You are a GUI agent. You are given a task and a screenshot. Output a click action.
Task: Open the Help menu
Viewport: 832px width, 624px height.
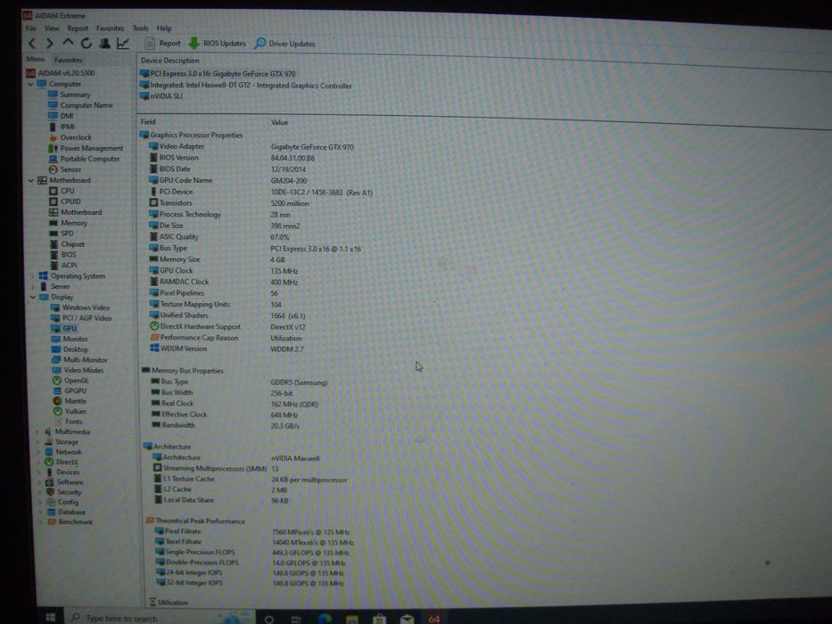pyautogui.click(x=164, y=29)
